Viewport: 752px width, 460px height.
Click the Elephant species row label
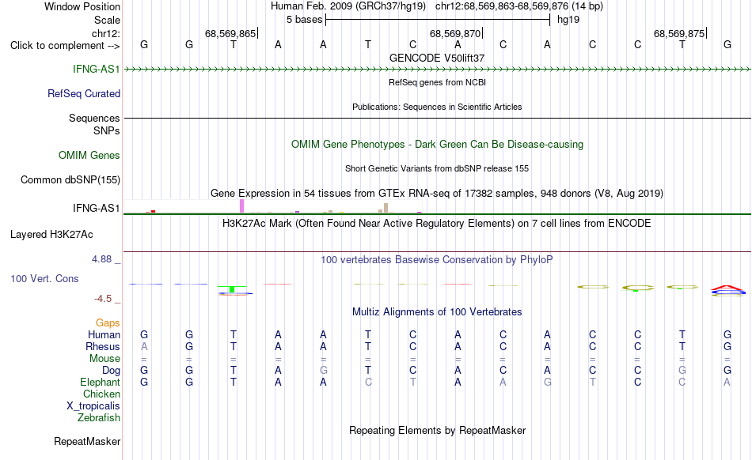100,382
